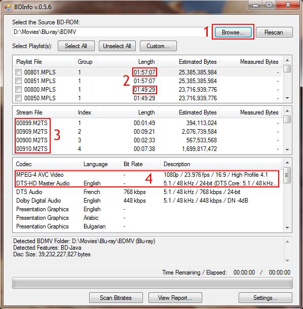303x309 pixels.
Task: Open the Browse button for source BD-ROM
Action: click(x=233, y=32)
